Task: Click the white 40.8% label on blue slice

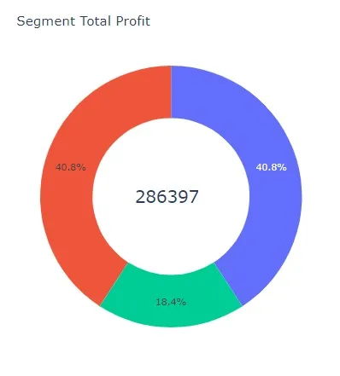Action: coord(271,167)
